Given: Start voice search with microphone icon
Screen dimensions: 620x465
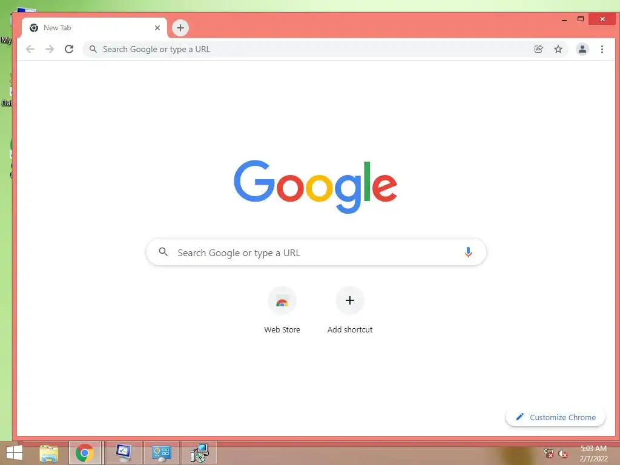Looking at the screenshot, I should click(x=468, y=252).
